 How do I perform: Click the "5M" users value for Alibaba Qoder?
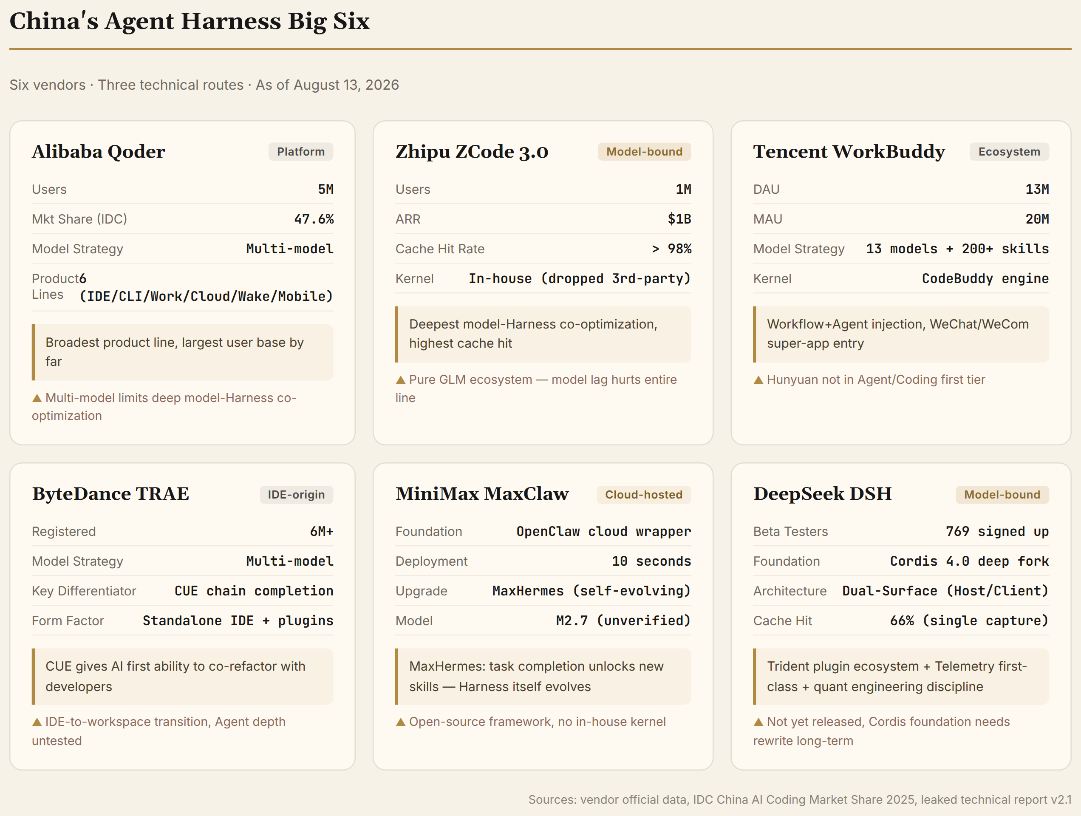(x=325, y=189)
